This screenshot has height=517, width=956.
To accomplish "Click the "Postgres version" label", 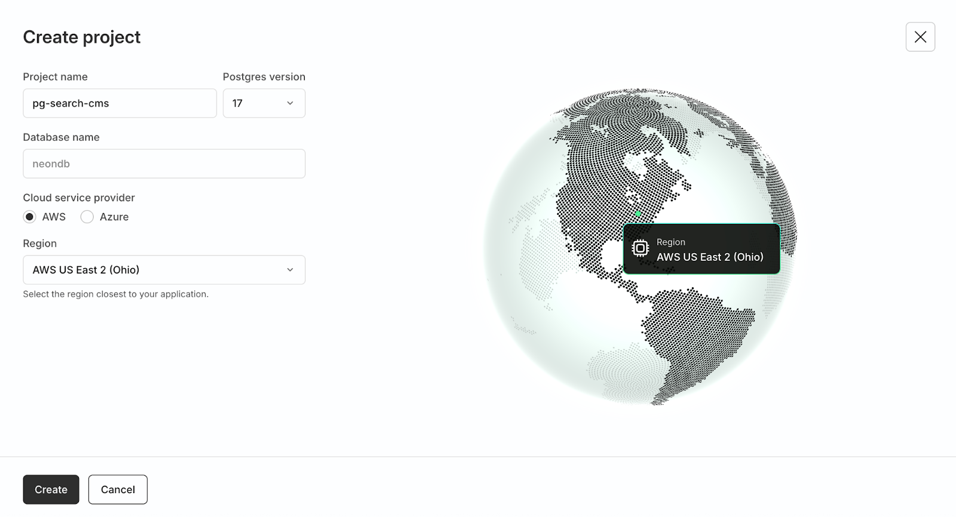I will click(264, 76).
